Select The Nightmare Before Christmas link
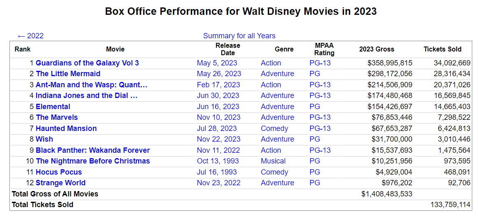 93,161
